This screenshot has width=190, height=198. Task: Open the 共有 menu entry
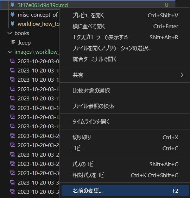tap(125, 75)
